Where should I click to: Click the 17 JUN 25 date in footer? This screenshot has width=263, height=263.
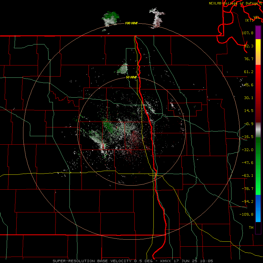pyautogui.click(x=186, y=261)
